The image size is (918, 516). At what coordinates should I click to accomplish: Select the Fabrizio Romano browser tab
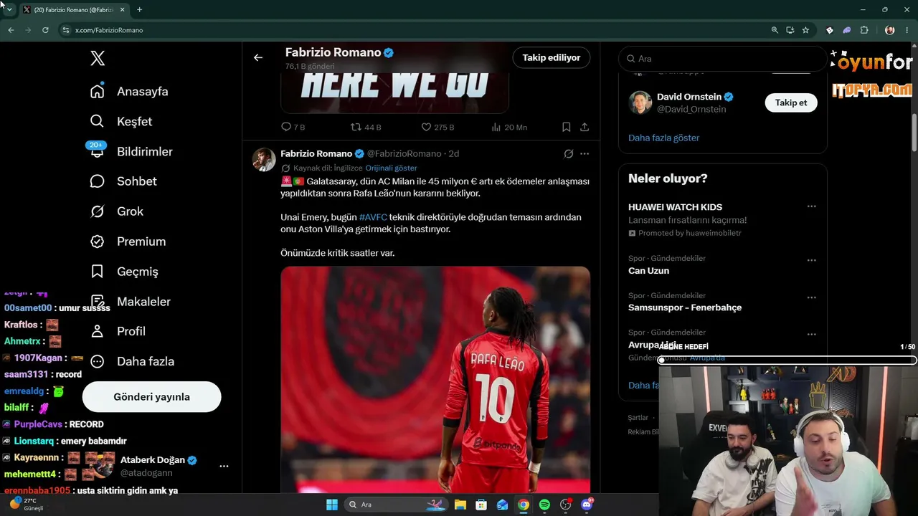coord(74,10)
